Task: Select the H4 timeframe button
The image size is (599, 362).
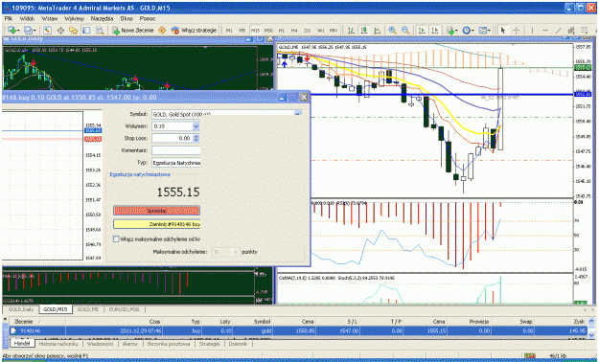Action: 294,31
